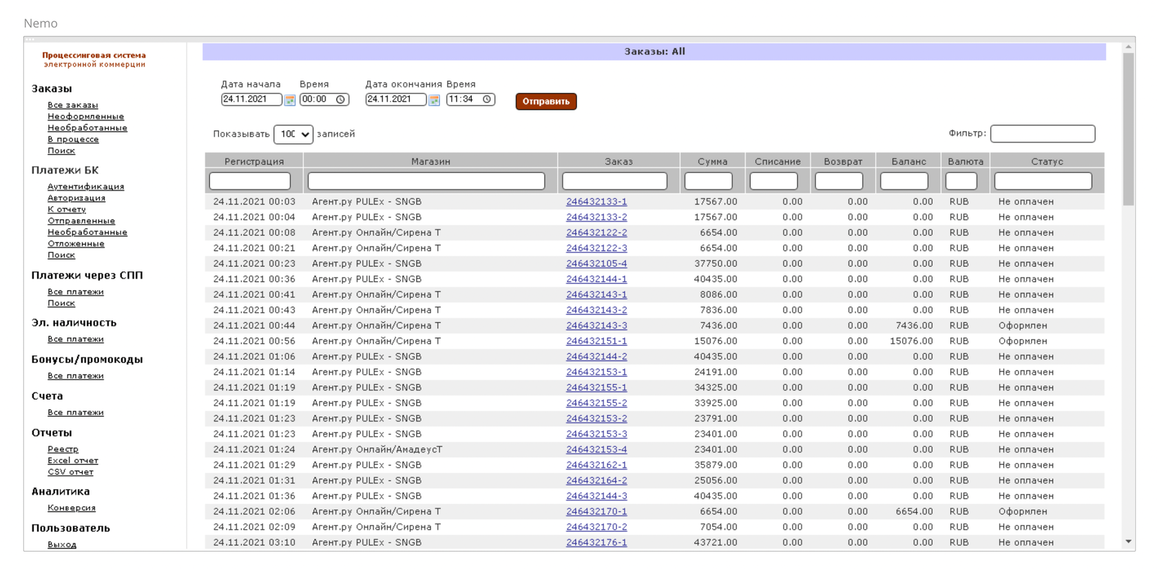The width and height of the screenshot is (1157, 569).
Task: Click the clock icon in start time field
Action: click(x=340, y=99)
